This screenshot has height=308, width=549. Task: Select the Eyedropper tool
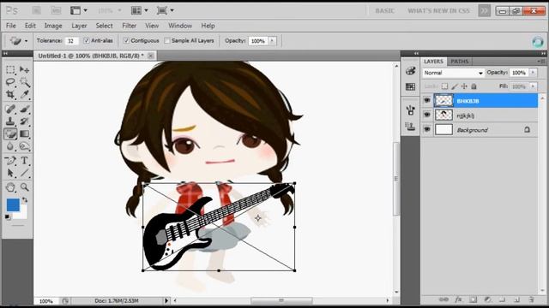point(24,95)
